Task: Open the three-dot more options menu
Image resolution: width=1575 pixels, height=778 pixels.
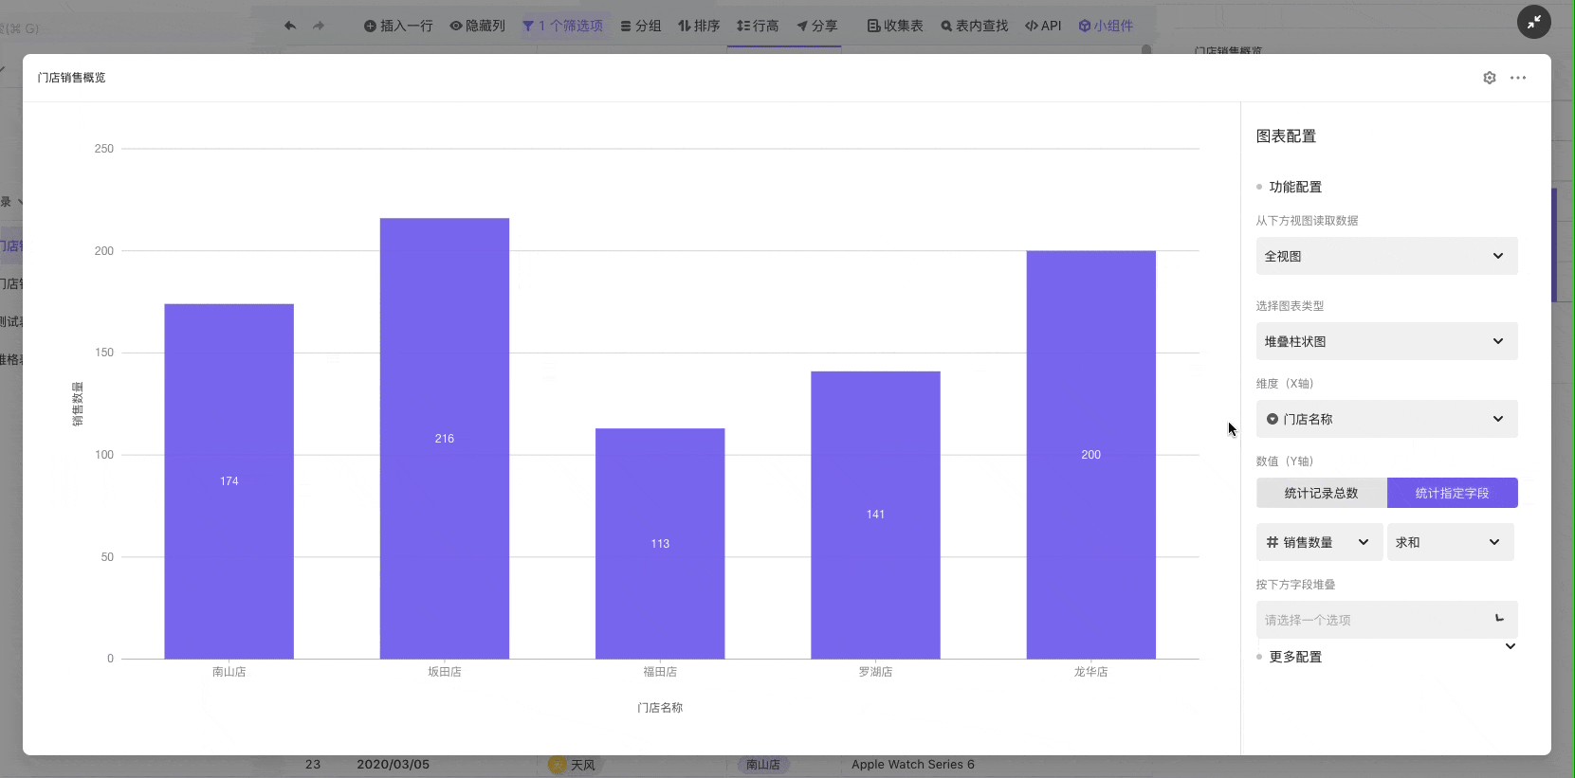Action: pyautogui.click(x=1518, y=78)
